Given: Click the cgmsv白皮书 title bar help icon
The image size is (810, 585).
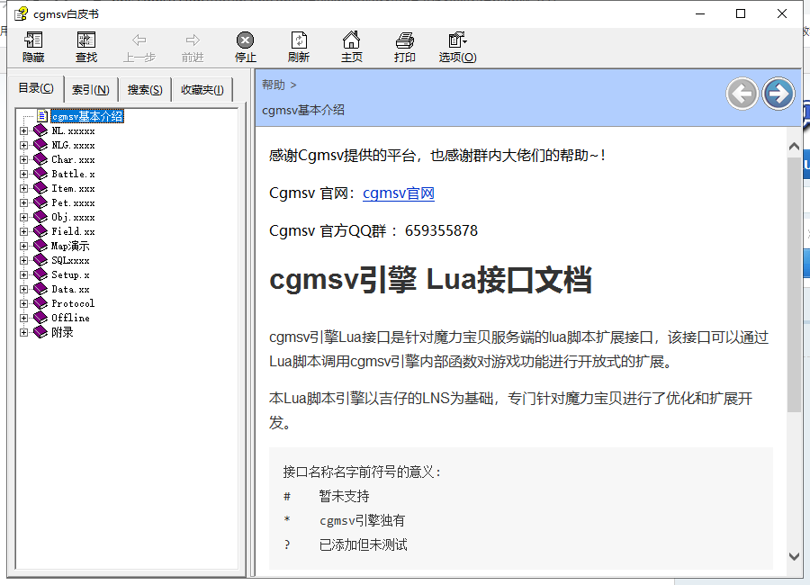Looking at the screenshot, I should [21, 14].
